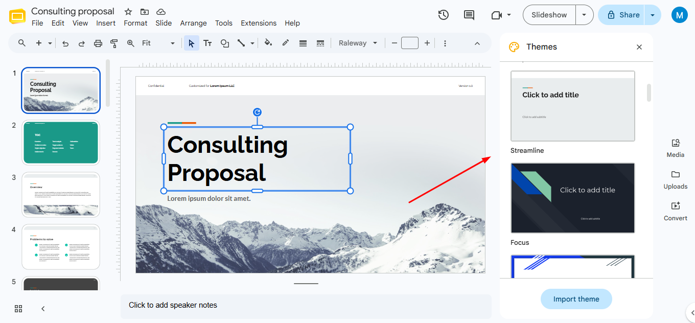
Task: Click the Google Slides logo icon
Action: pos(17,16)
